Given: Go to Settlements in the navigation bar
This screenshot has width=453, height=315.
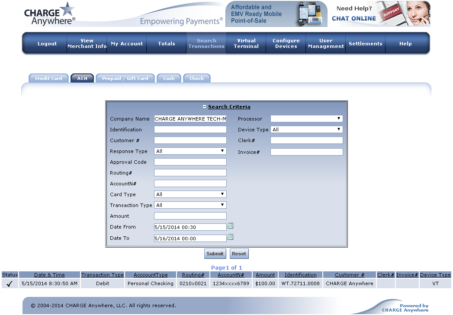Looking at the screenshot, I should (x=365, y=44).
